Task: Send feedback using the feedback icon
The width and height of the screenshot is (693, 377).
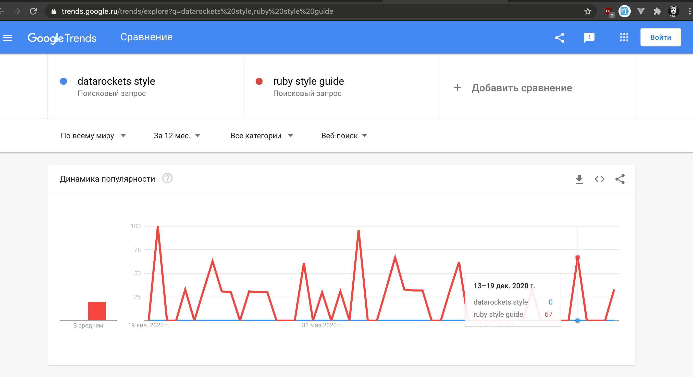Action: pyautogui.click(x=589, y=38)
